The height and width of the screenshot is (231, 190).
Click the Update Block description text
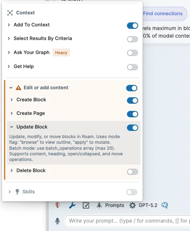66,148
